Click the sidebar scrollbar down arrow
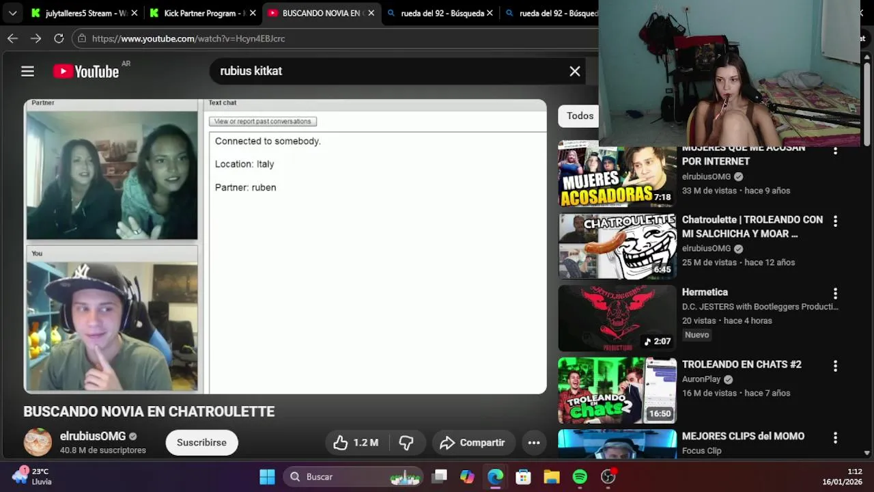The image size is (874, 492). (867, 452)
